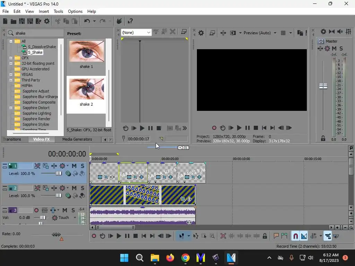This screenshot has height=266, width=355.
Task: Solo video track 1
Action: pyautogui.click(x=83, y=166)
